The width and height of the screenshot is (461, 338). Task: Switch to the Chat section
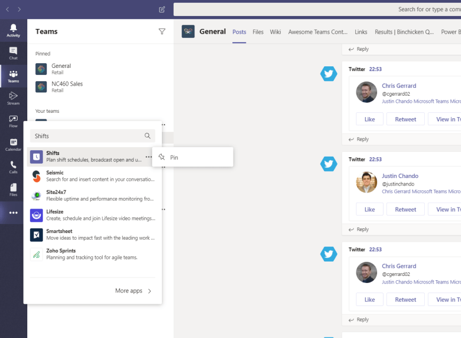point(13,52)
